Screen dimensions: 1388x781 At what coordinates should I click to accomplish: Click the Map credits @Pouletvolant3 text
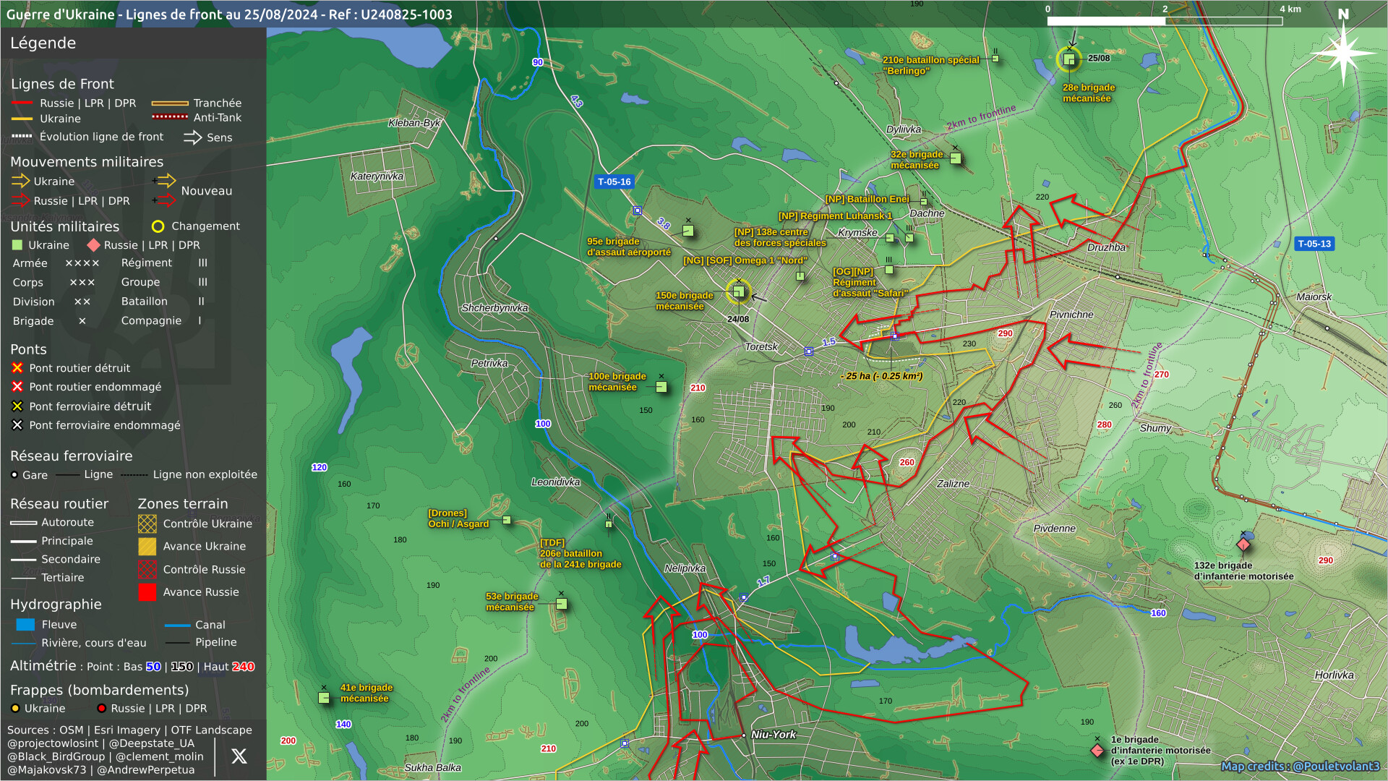pyautogui.click(x=1300, y=766)
